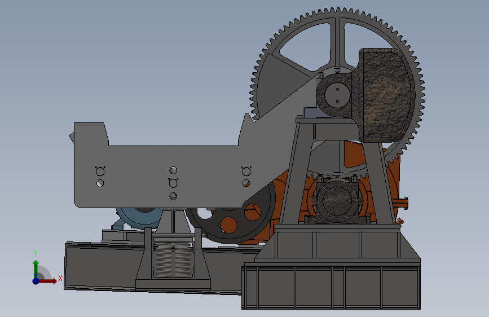Select the blue motor behind the arm

139,218
